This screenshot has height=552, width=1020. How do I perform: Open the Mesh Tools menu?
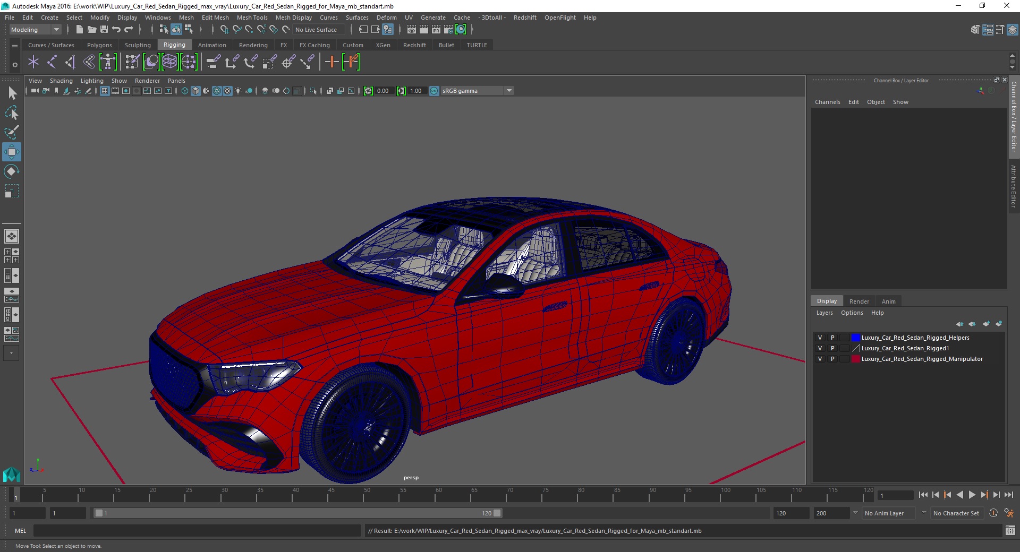pyautogui.click(x=252, y=18)
